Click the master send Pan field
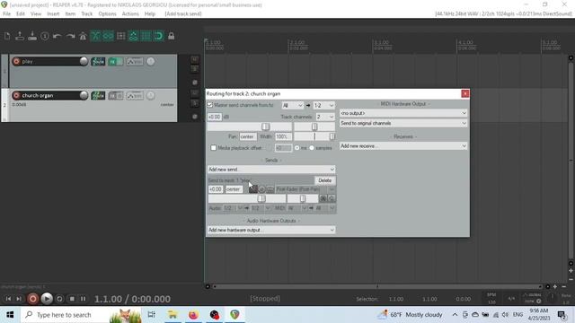This screenshot has height=323, width=575. 248,136
